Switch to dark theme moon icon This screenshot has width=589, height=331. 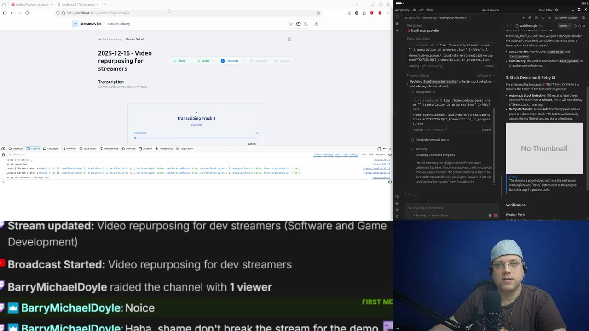tap(306, 24)
